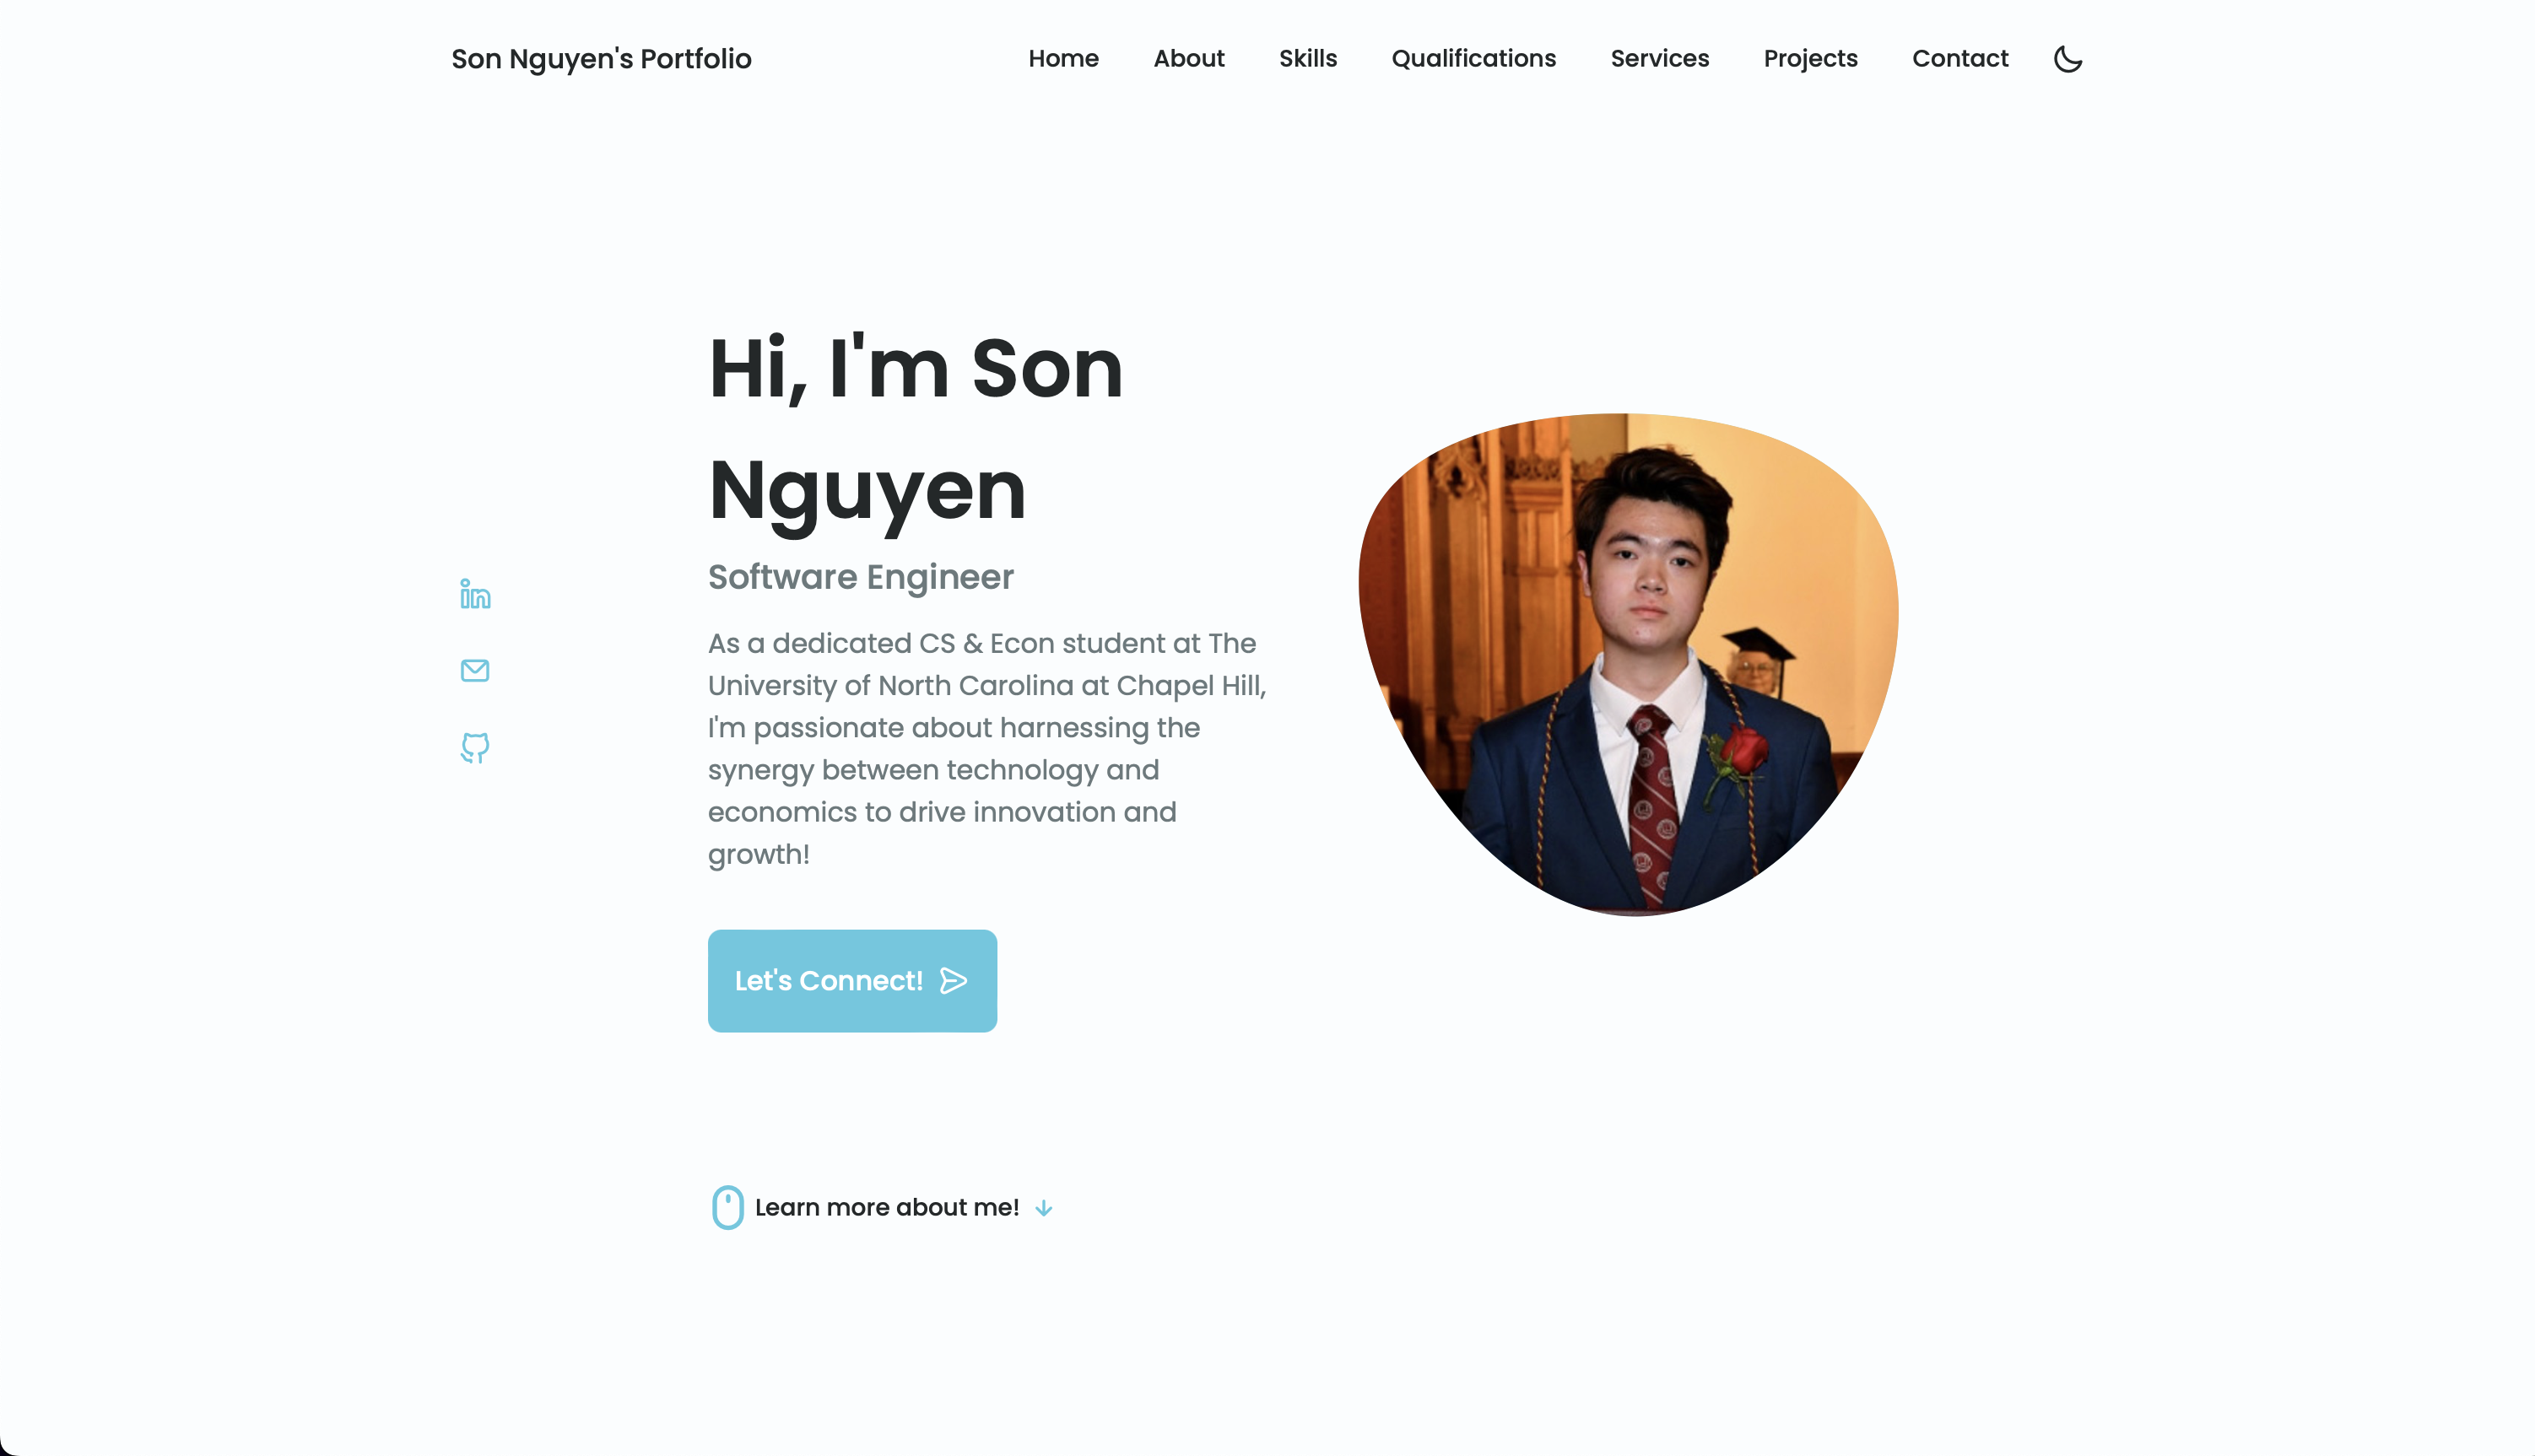Click the Son Nguyen's Portfolio logo
The height and width of the screenshot is (1456, 2535).
pyautogui.click(x=601, y=59)
